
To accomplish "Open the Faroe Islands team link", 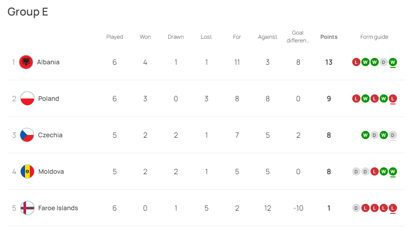I will click(58, 208).
